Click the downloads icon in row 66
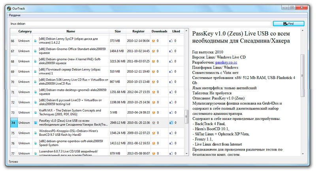The width and height of the screenshot is (316, 171). [153, 41]
